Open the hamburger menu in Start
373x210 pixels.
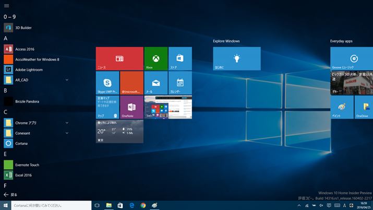6,5
